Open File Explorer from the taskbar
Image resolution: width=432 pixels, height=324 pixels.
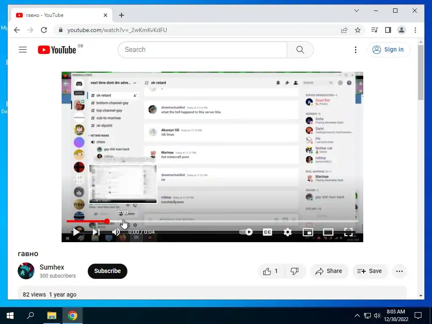(51, 316)
